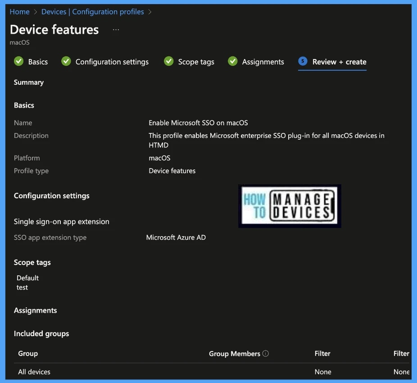Click the 'test' scope tag
This screenshot has height=383, width=417.
[x=22, y=287]
